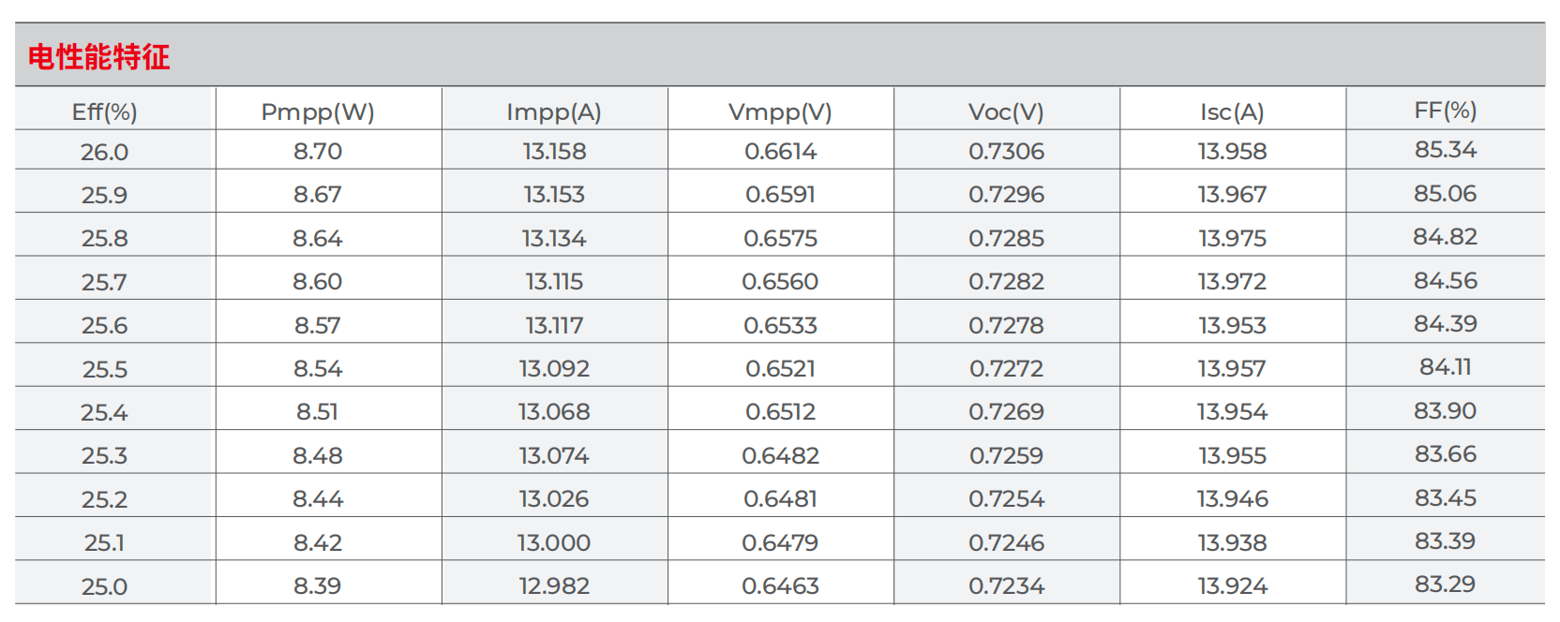Select the 13.000 Impp value cell
The width and height of the screenshot is (1560, 622).
[554, 543]
